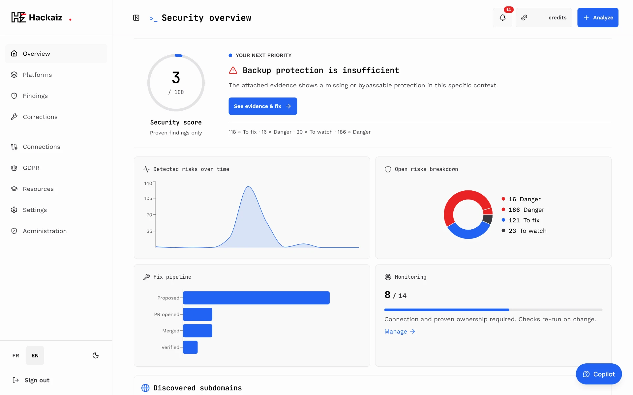Open the Copilot assistant button
This screenshot has width=633, height=395.
click(x=599, y=374)
